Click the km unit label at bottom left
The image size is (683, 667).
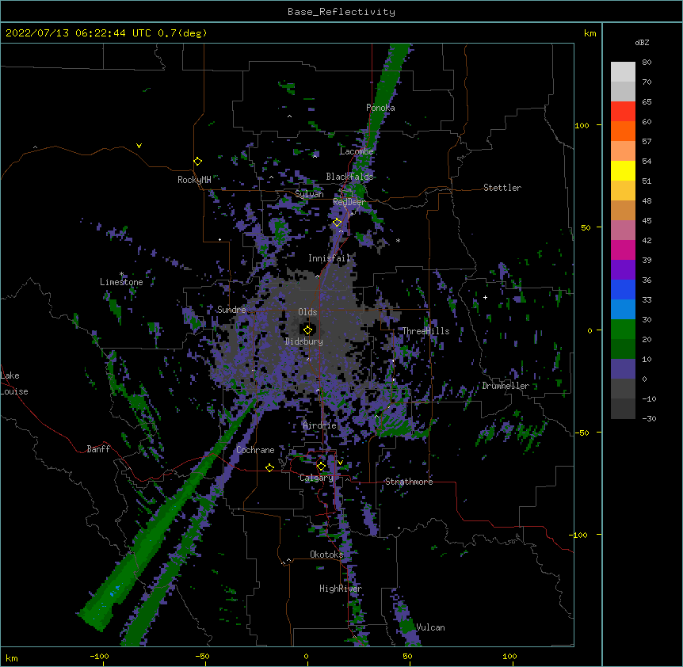(x=12, y=657)
